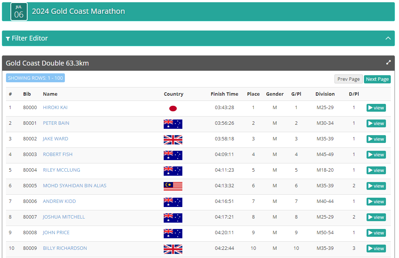View result for John Price
This screenshot has height=258, width=399.
[x=376, y=233]
